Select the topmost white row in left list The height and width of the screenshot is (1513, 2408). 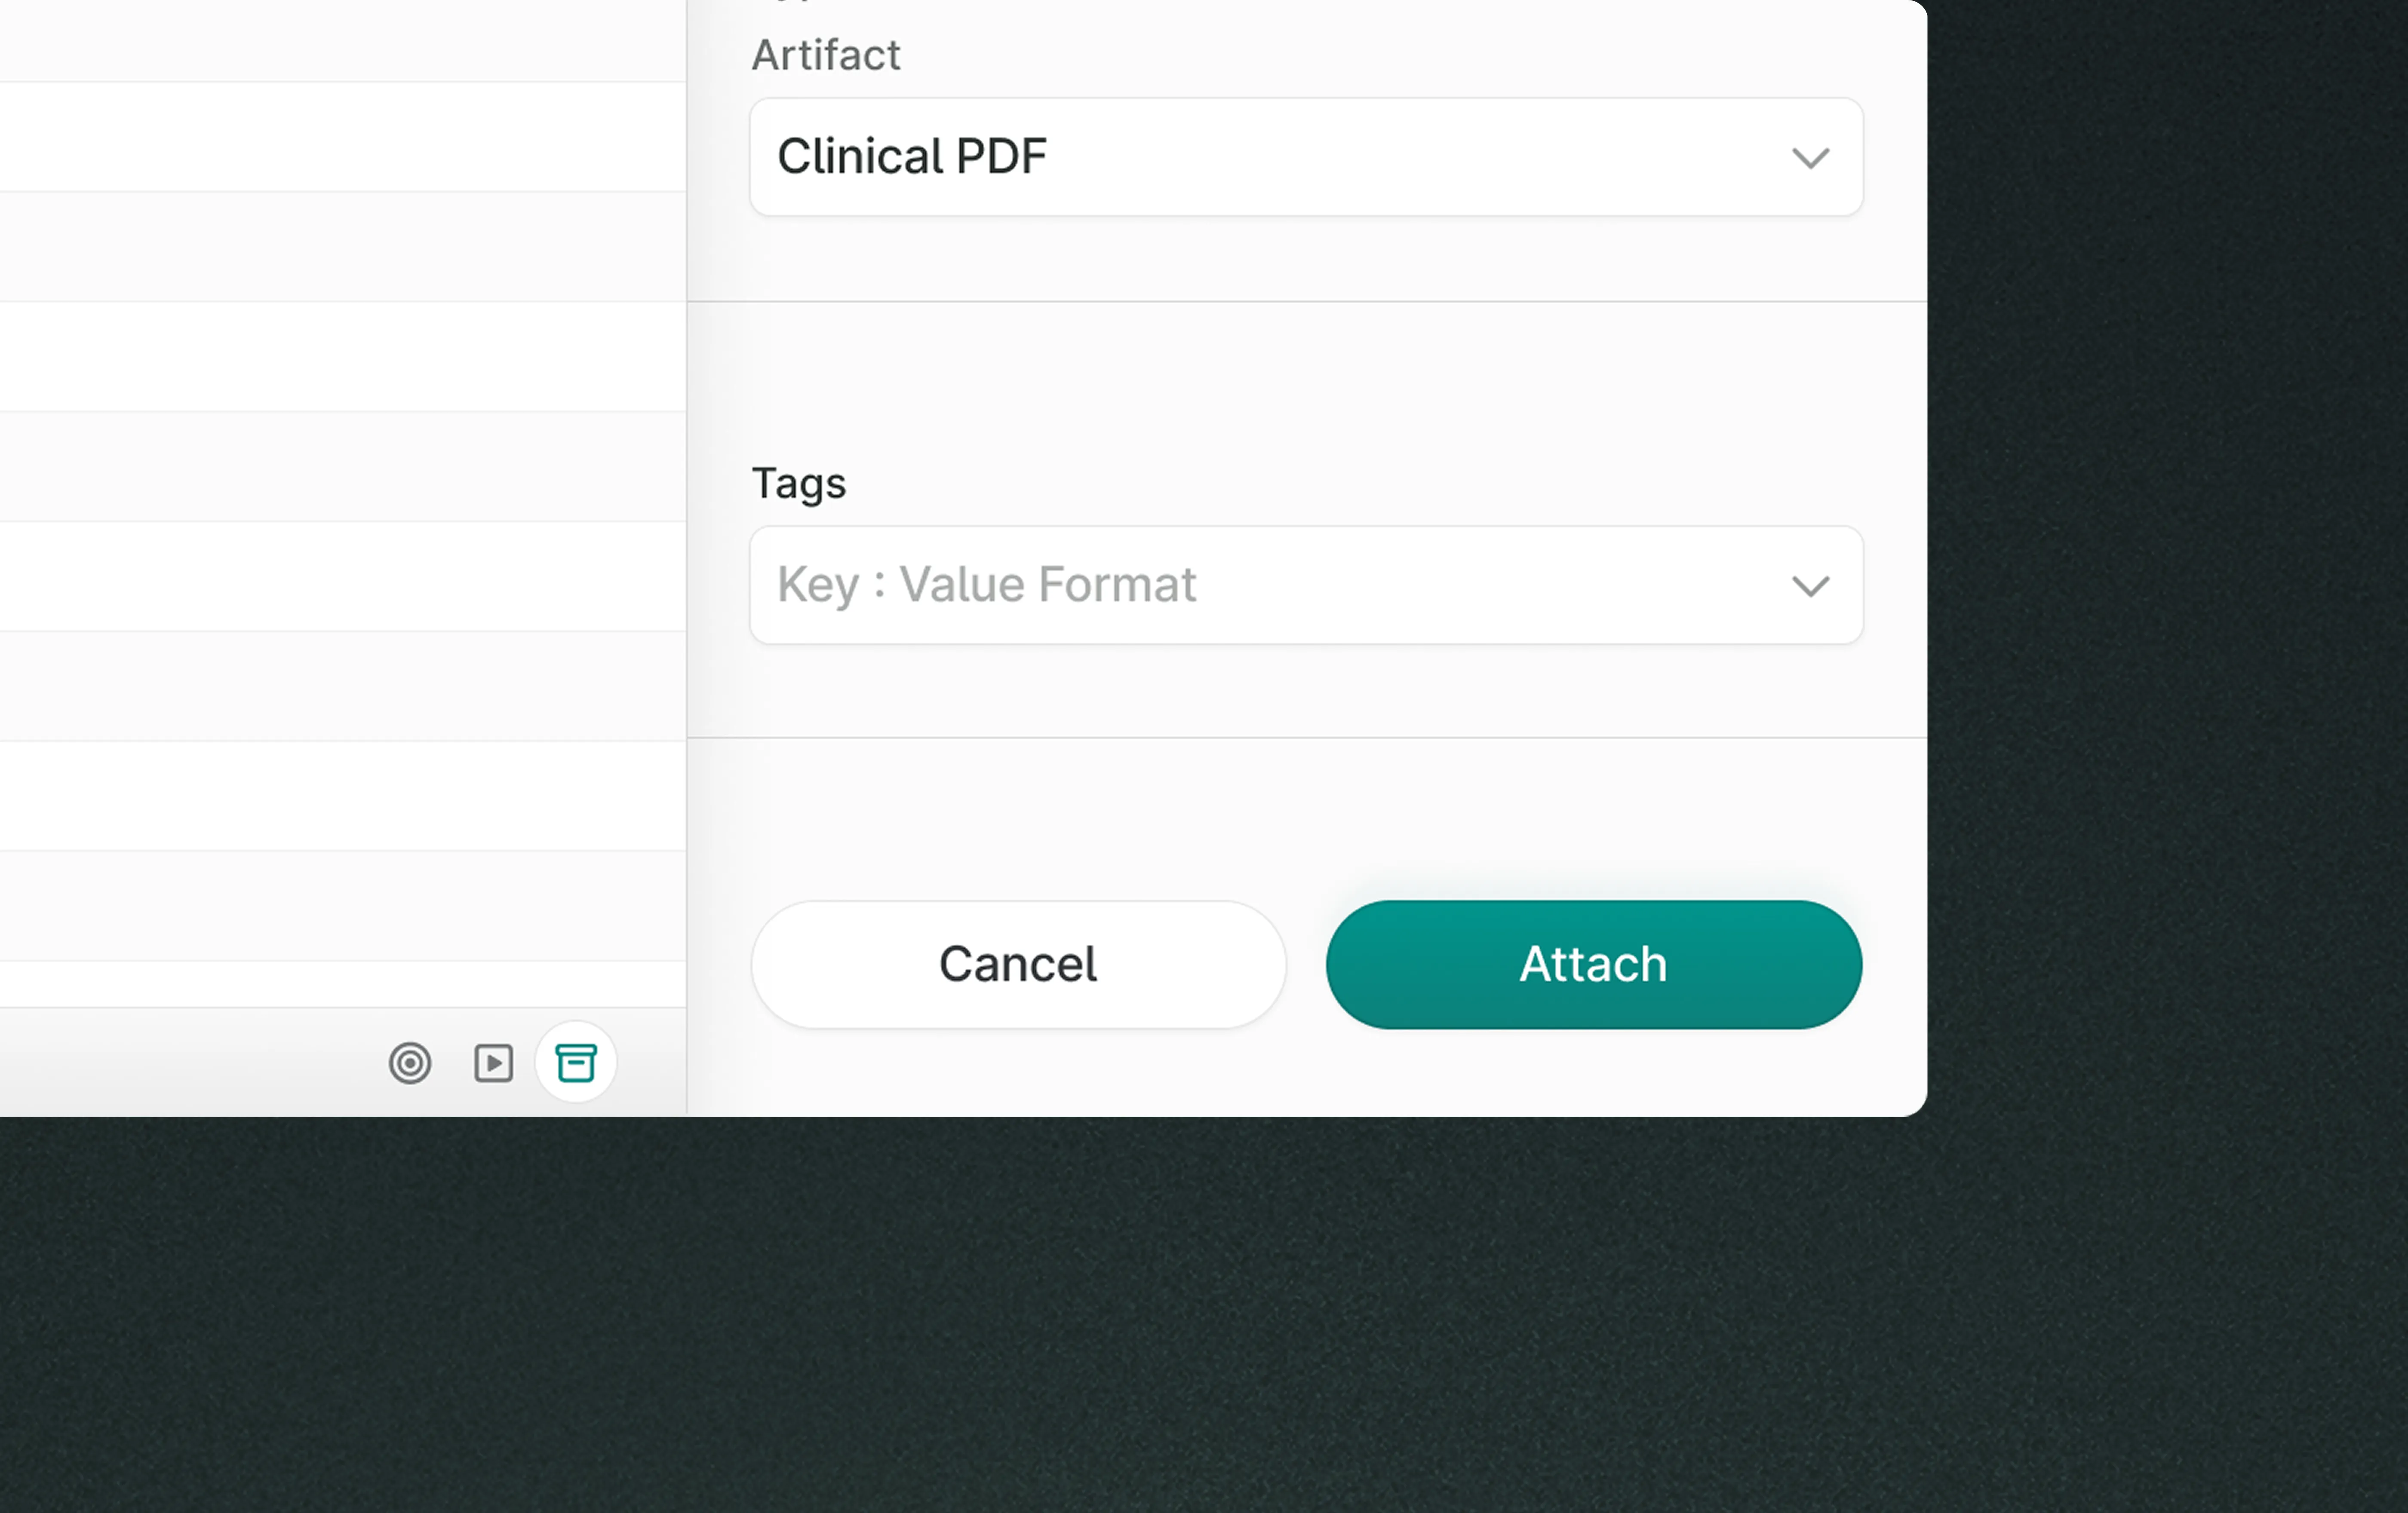pos(340,137)
